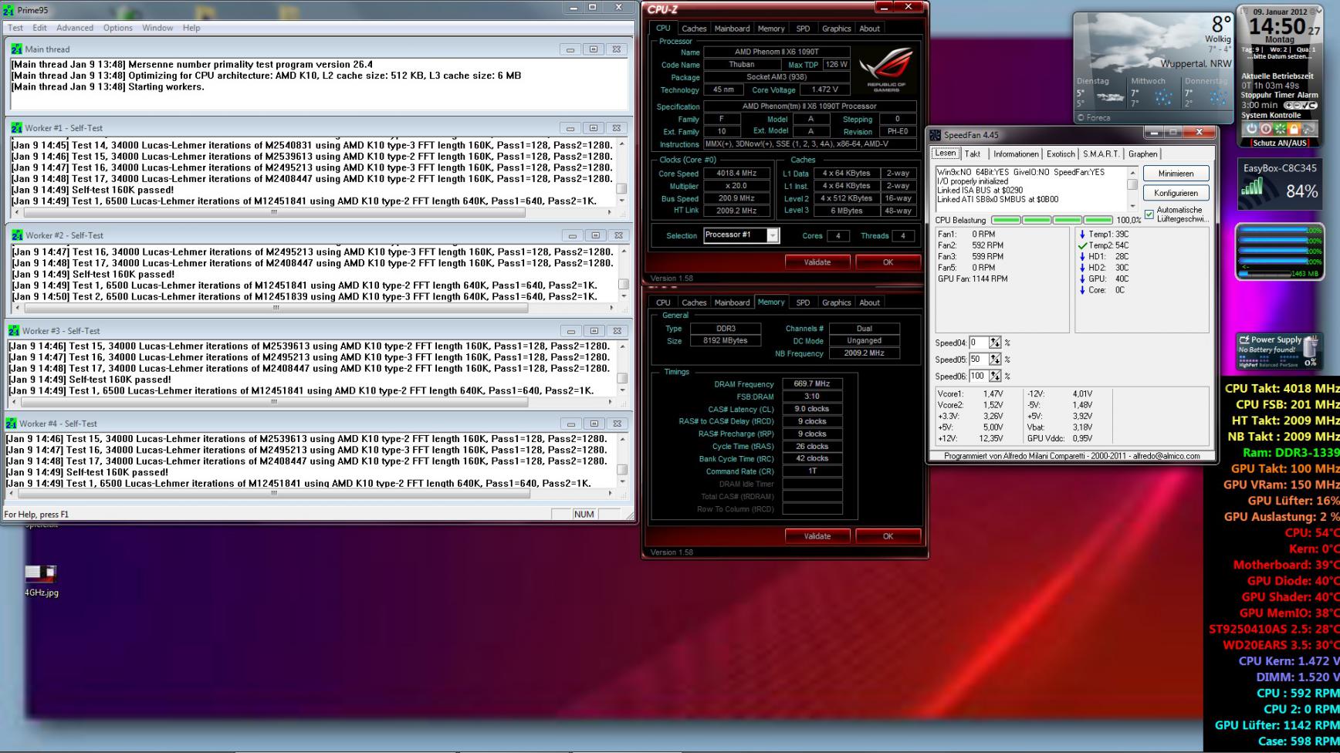The width and height of the screenshot is (1340, 753).
Task: Open the Test menu in Prime95
Action: point(15,28)
